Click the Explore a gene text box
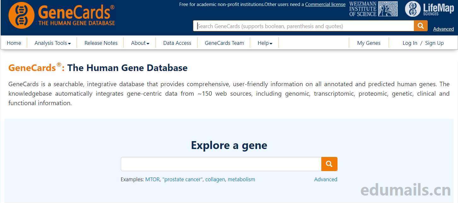Screen dimensions: 458x203 coord(221,164)
